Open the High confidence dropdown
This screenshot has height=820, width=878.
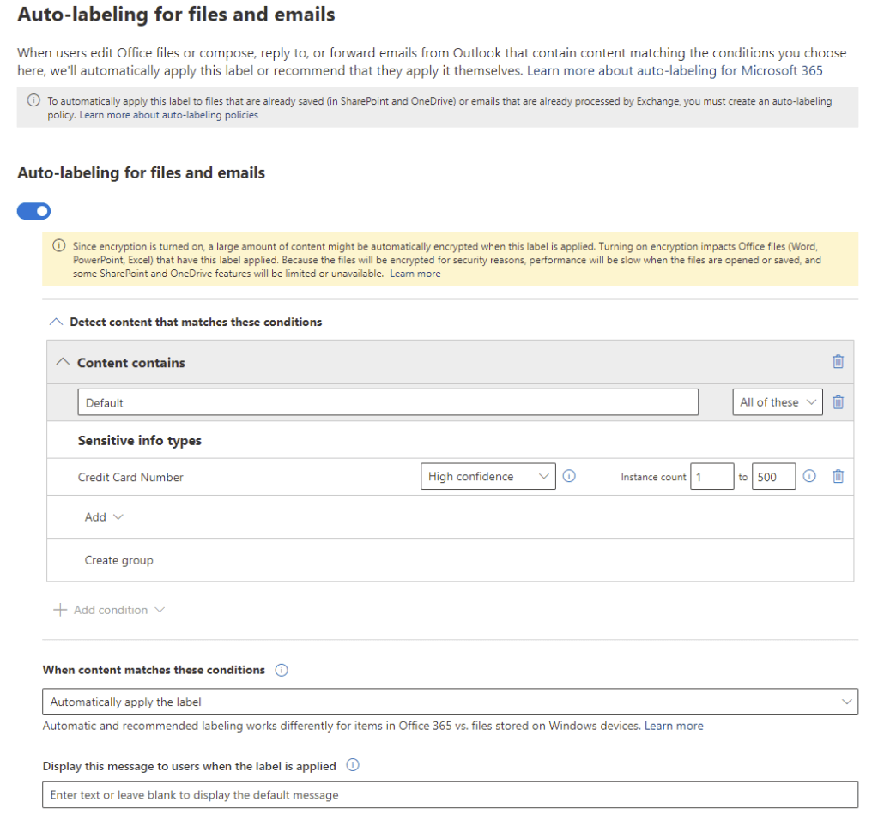(x=487, y=477)
